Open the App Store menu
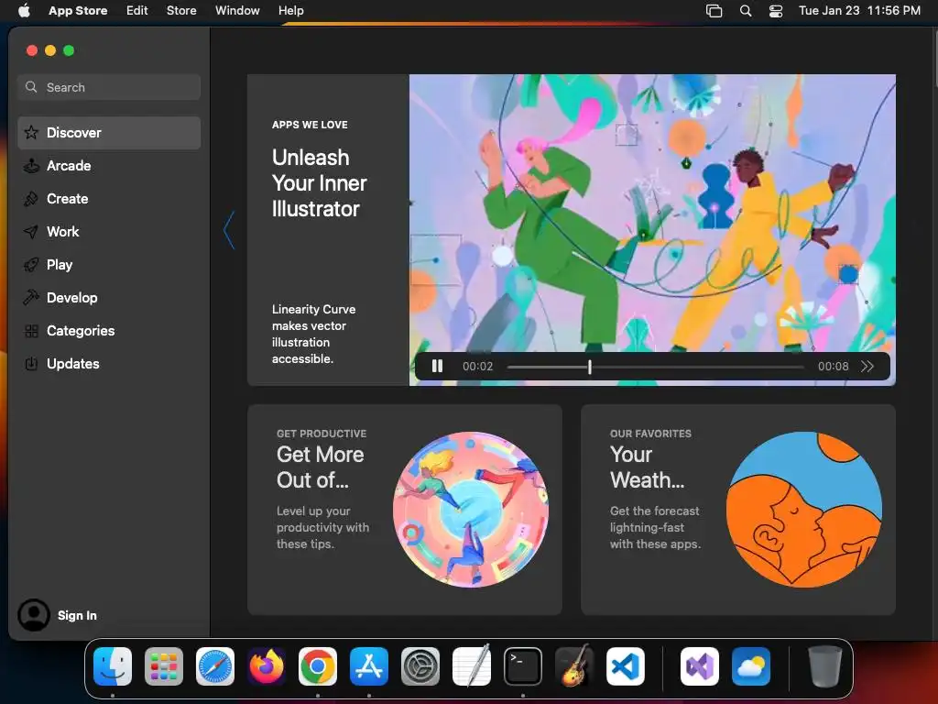The height and width of the screenshot is (704, 938). (x=78, y=11)
